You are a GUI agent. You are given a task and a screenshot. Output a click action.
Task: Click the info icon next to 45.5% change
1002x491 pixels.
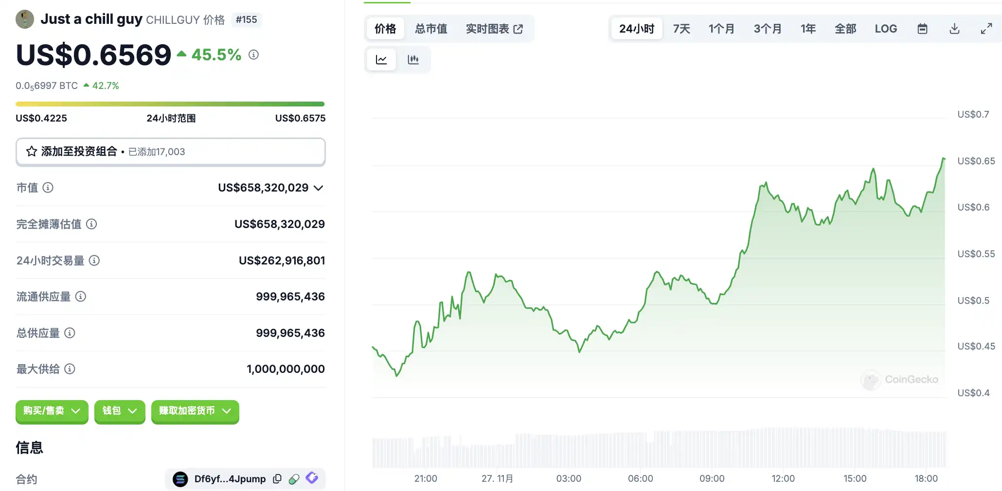click(x=253, y=54)
